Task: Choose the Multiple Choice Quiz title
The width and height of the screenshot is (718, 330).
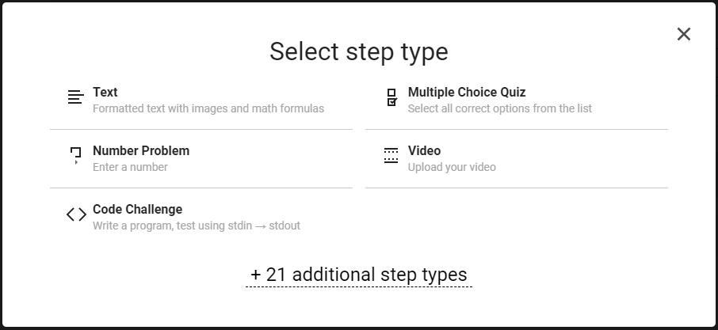Action: click(x=466, y=93)
